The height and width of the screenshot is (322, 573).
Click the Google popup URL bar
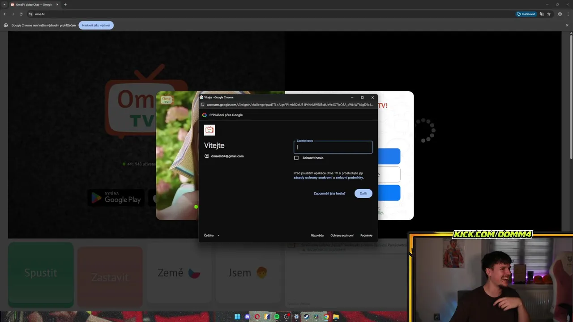290,105
